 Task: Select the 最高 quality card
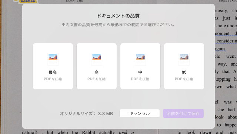[53, 66]
